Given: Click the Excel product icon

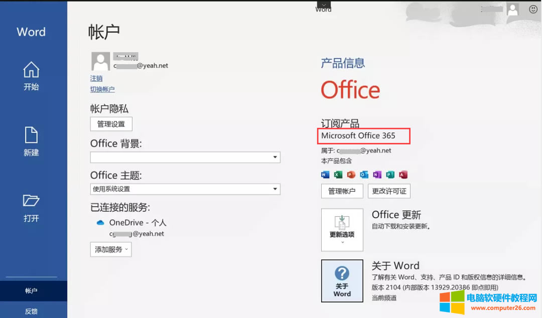Looking at the screenshot, I should tap(337, 174).
